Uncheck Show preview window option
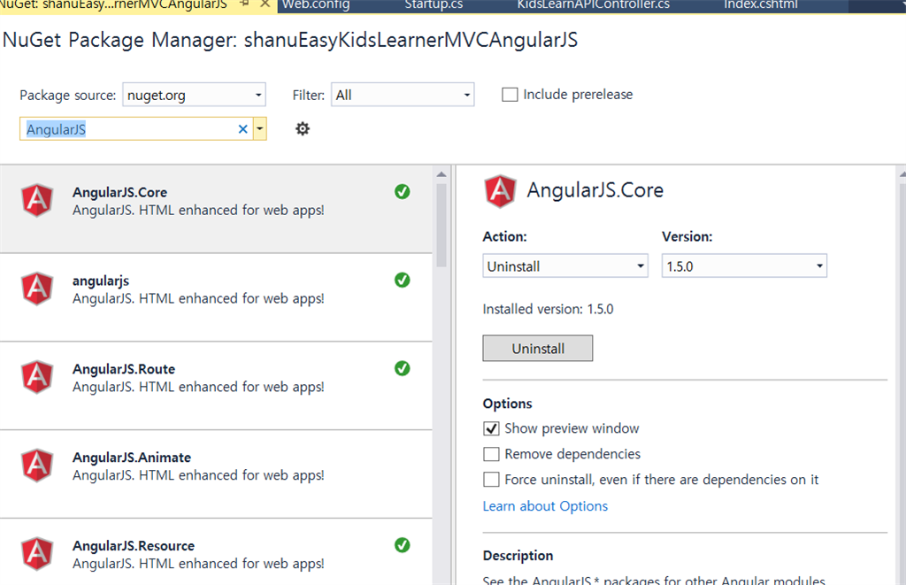Screen dimensions: 906x585 pyautogui.click(x=492, y=429)
